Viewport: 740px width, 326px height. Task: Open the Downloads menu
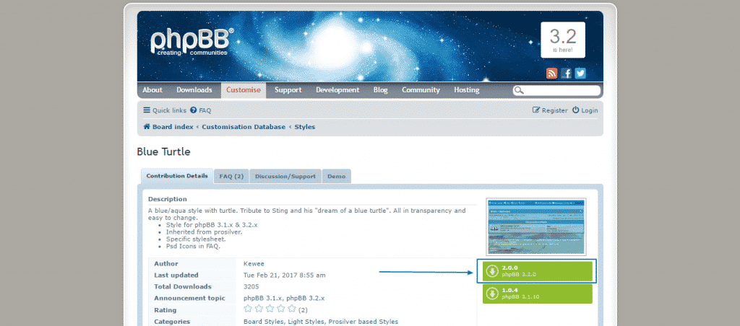pos(194,90)
